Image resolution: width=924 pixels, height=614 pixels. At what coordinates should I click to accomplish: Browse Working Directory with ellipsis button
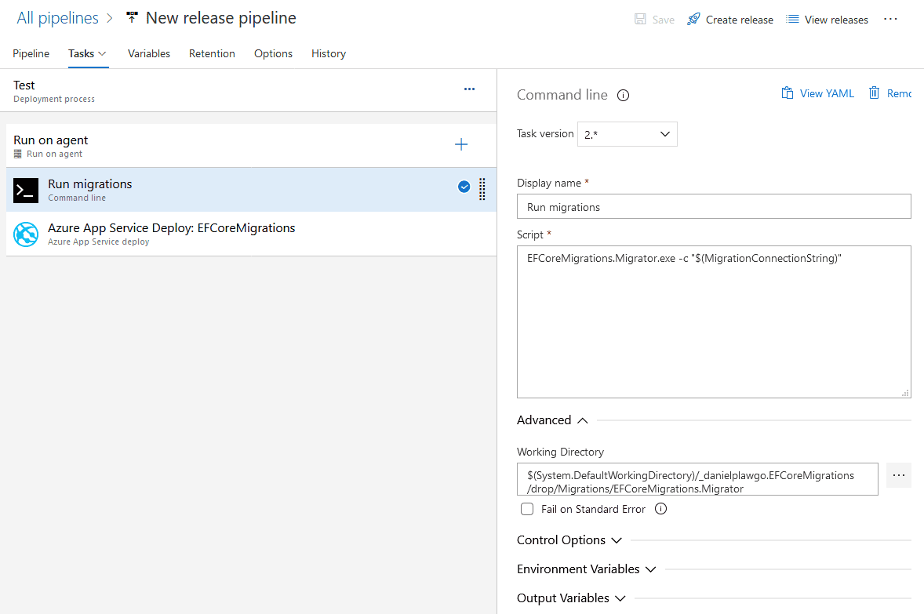click(899, 475)
